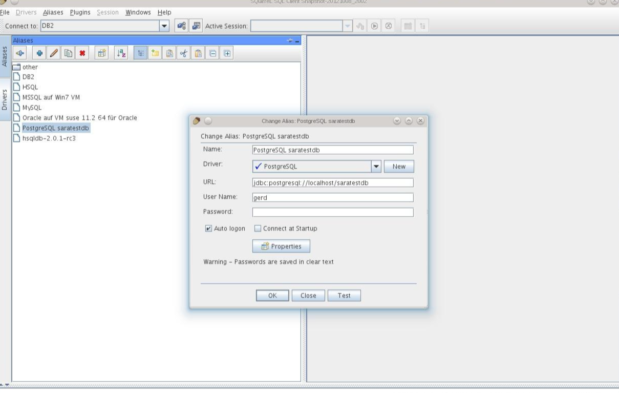
Task: Open the Windows menu
Action: pos(138,12)
